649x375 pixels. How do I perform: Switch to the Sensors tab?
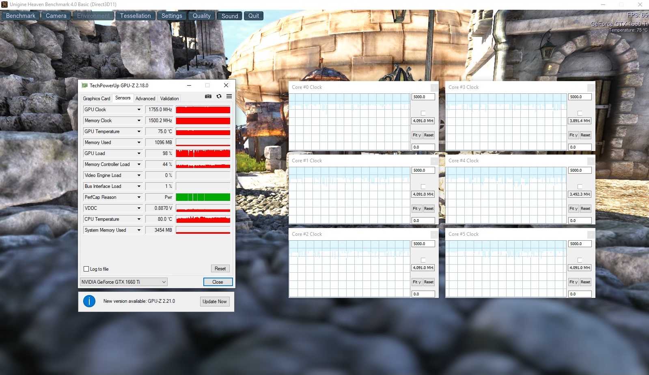pyautogui.click(x=123, y=98)
